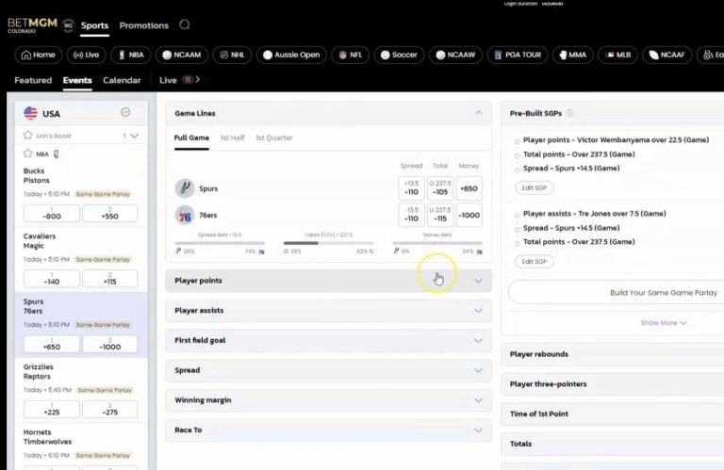Select NFL in the sports bar
The width and height of the screenshot is (724, 470).
click(350, 55)
